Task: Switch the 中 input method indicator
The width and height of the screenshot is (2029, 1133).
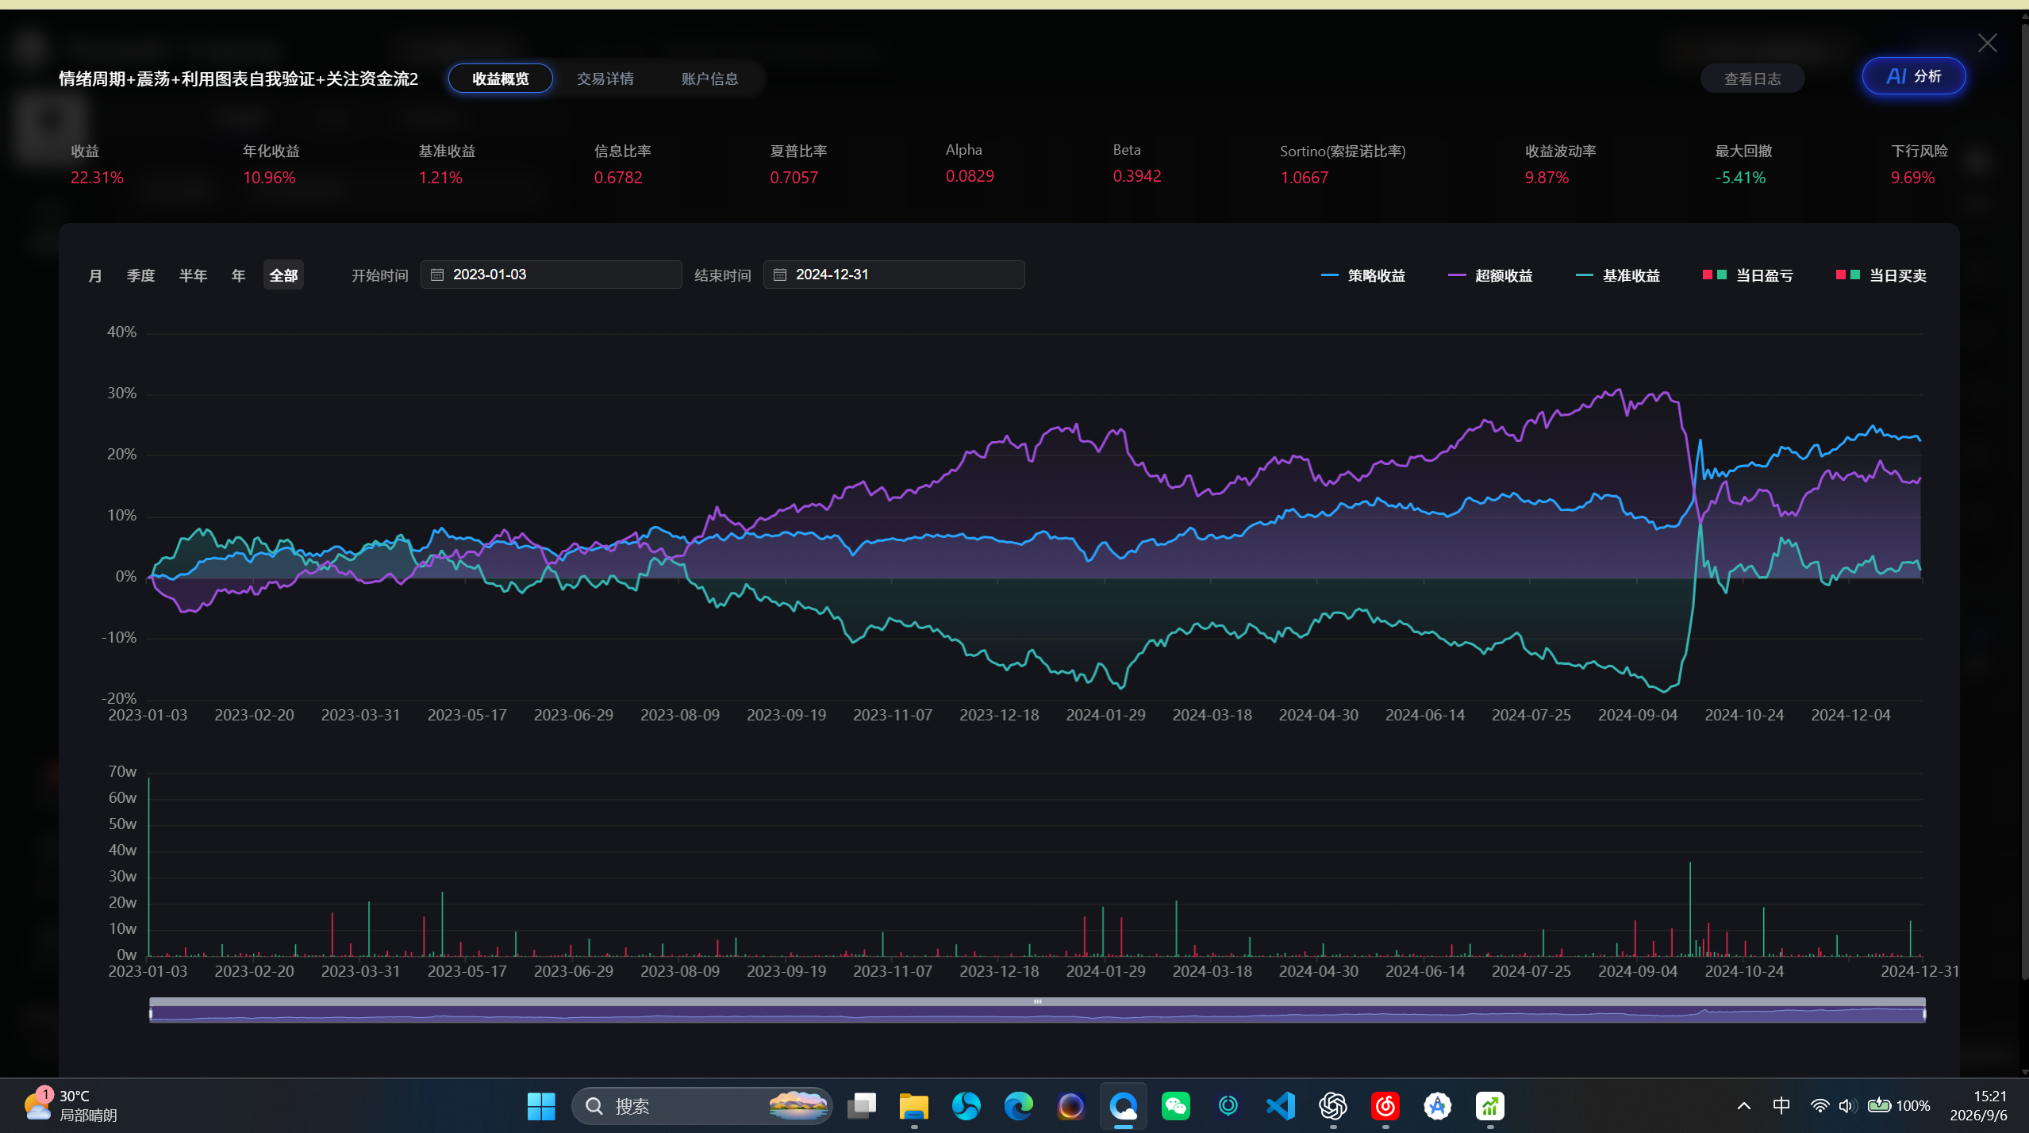Action: pyautogui.click(x=1781, y=1106)
